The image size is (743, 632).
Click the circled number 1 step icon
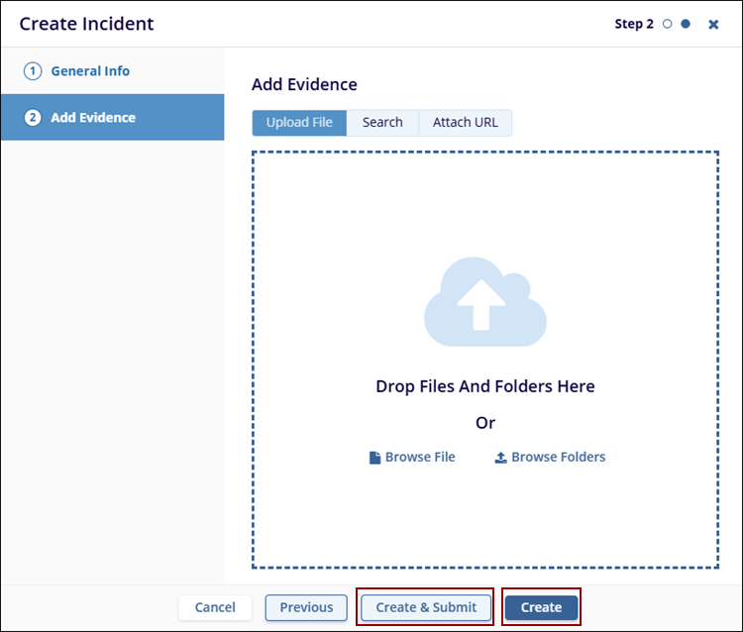(33, 71)
